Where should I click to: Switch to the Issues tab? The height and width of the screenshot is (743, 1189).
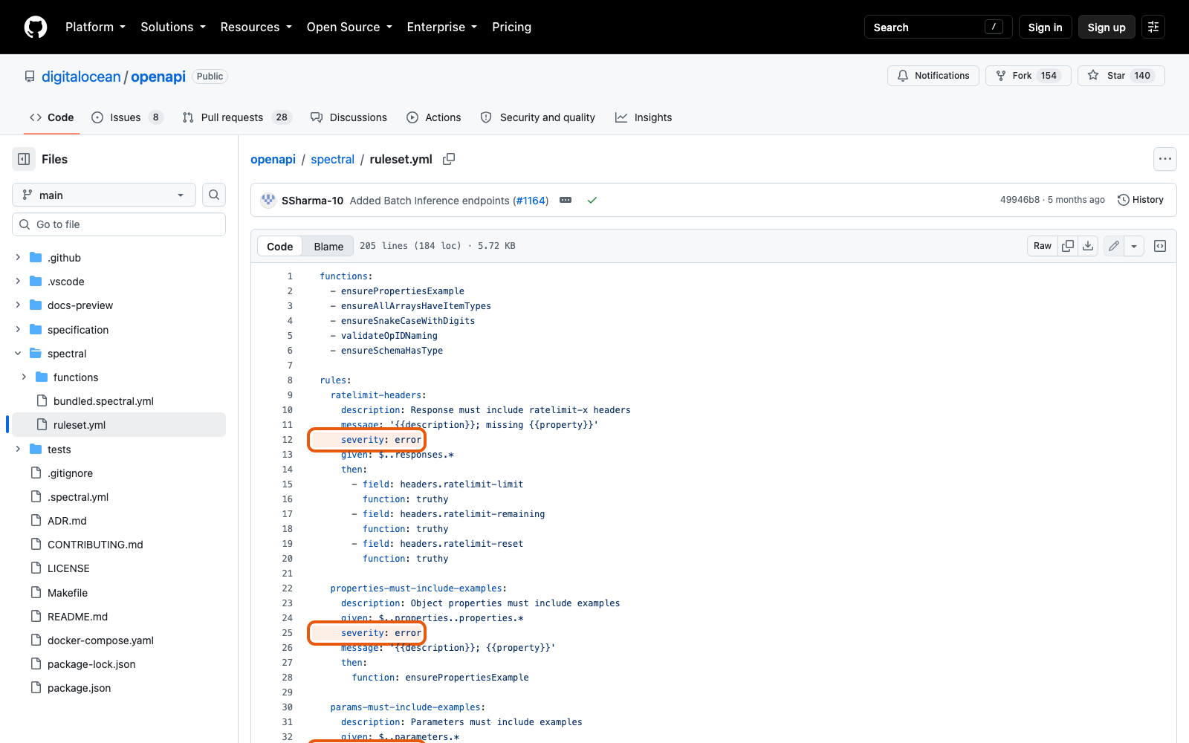pyautogui.click(x=127, y=117)
